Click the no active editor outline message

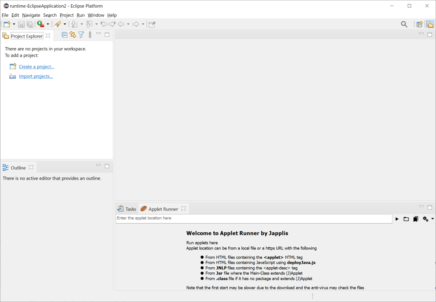(52, 178)
